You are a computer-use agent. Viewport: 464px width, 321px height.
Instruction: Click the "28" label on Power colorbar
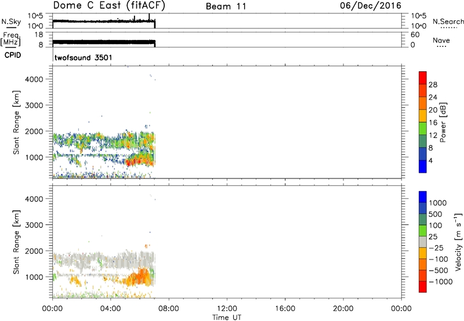433,85
